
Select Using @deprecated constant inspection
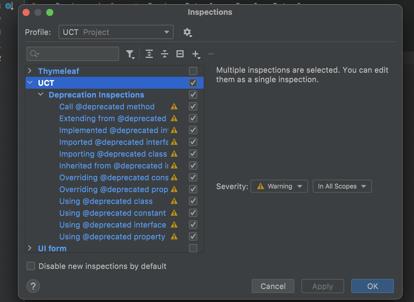tap(113, 213)
